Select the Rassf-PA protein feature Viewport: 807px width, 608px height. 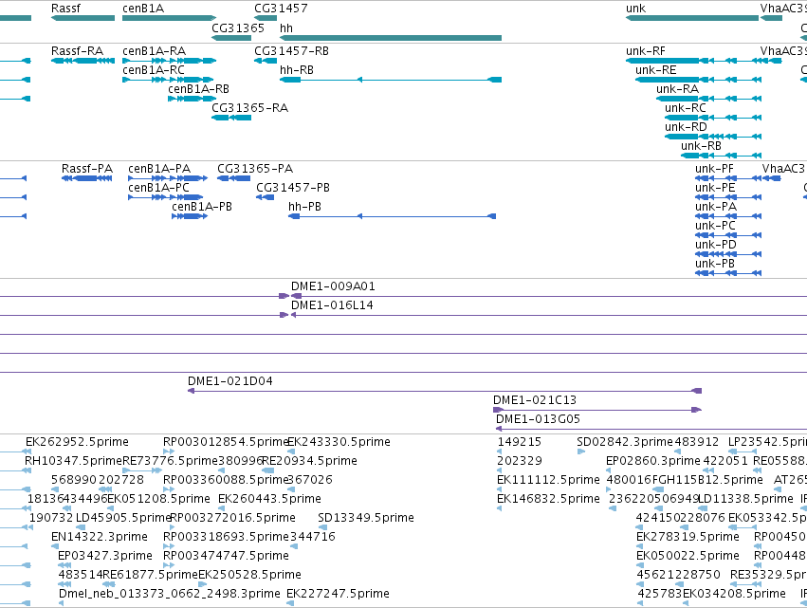click(87, 178)
